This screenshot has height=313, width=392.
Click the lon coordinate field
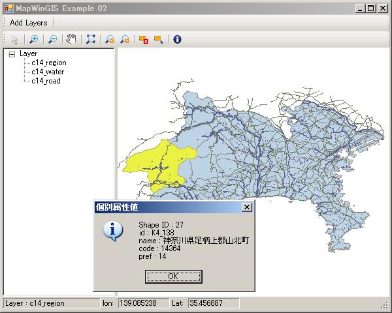click(x=142, y=303)
